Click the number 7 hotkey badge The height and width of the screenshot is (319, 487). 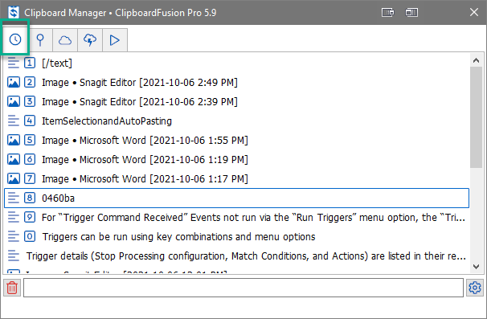(30, 178)
